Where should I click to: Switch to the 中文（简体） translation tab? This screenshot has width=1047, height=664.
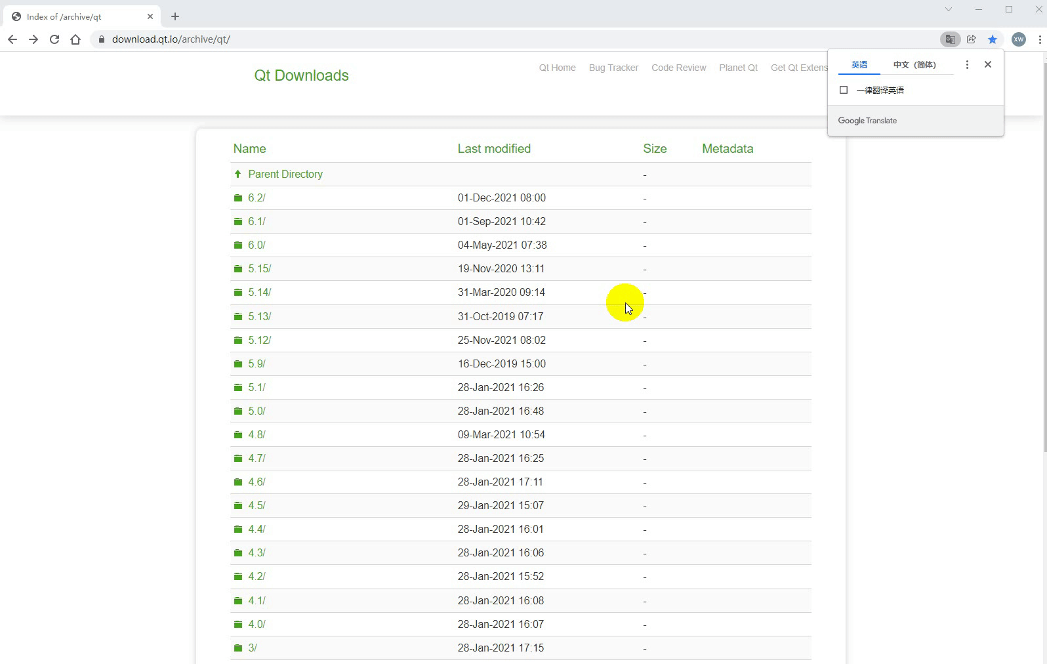click(914, 65)
